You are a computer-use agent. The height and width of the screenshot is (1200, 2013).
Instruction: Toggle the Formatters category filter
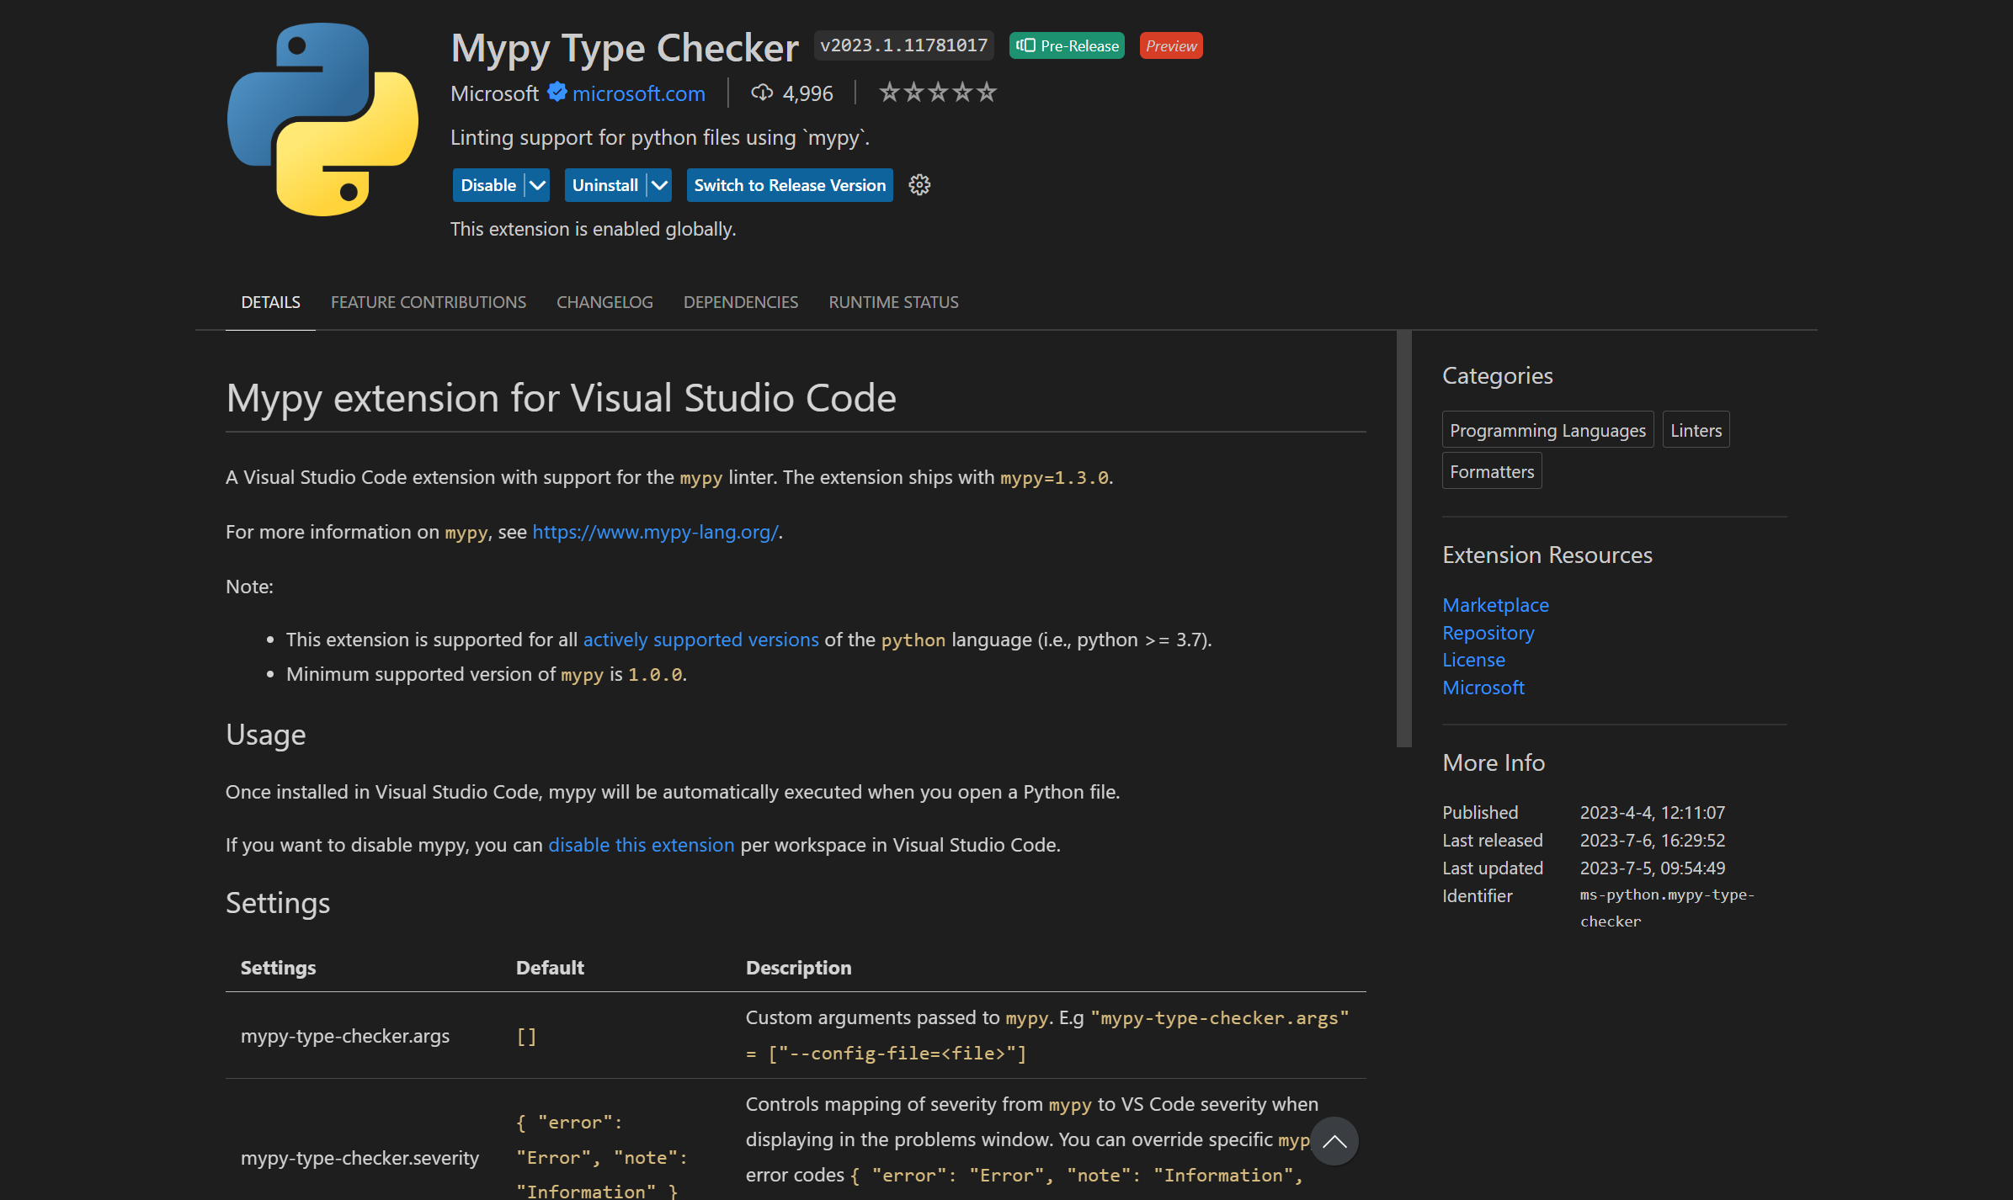pyautogui.click(x=1491, y=470)
